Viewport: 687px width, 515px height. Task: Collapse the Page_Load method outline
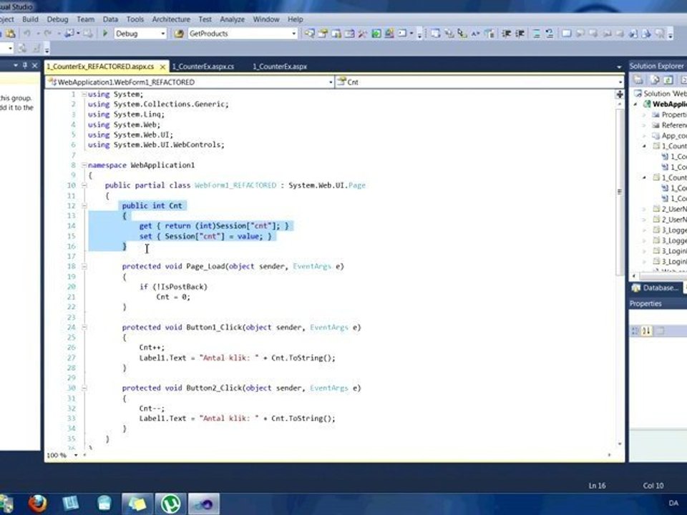point(84,266)
